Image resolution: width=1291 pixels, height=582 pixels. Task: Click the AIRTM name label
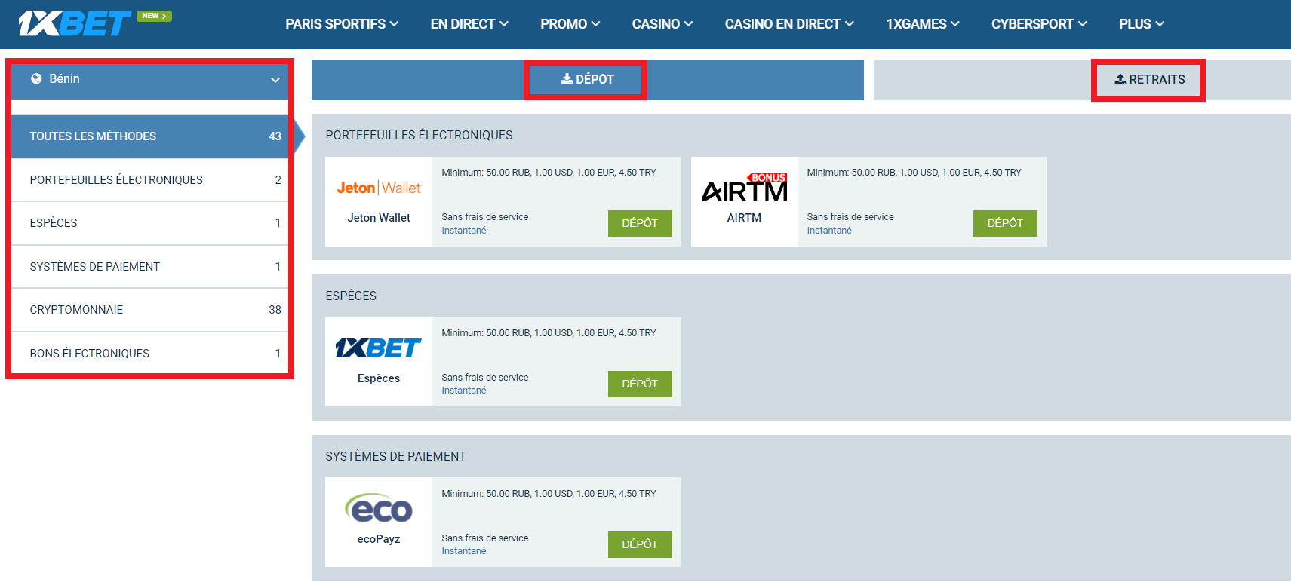744,218
